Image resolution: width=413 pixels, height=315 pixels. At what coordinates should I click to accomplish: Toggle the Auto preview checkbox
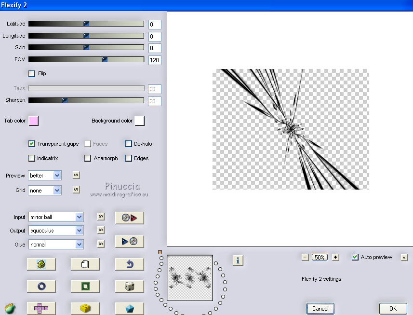point(355,257)
